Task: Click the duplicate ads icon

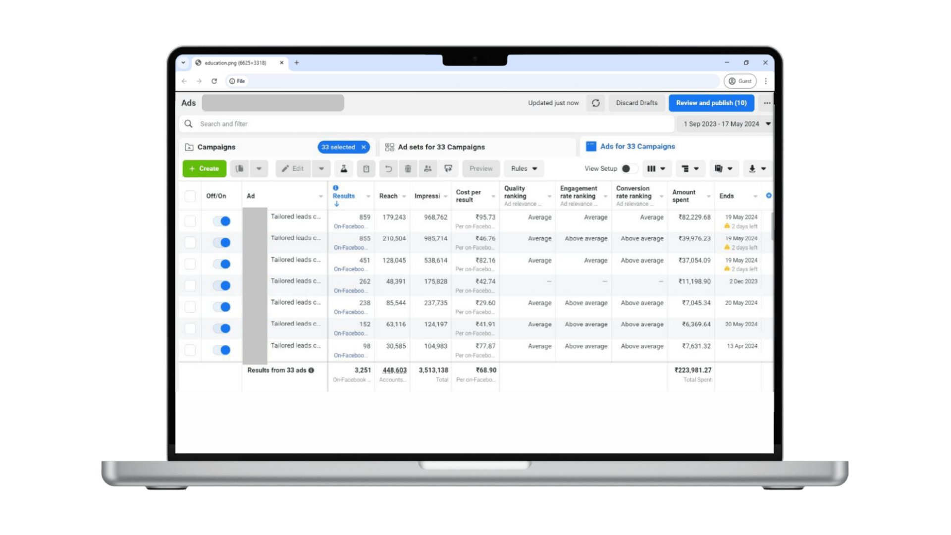Action: (x=240, y=168)
